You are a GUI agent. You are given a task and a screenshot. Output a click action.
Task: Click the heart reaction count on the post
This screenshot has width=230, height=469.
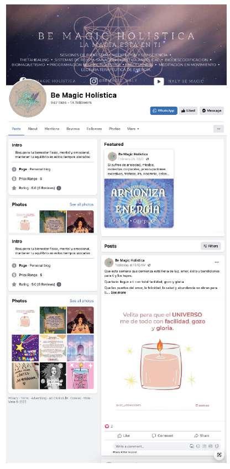pyautogui.click(x=109, y=426)
